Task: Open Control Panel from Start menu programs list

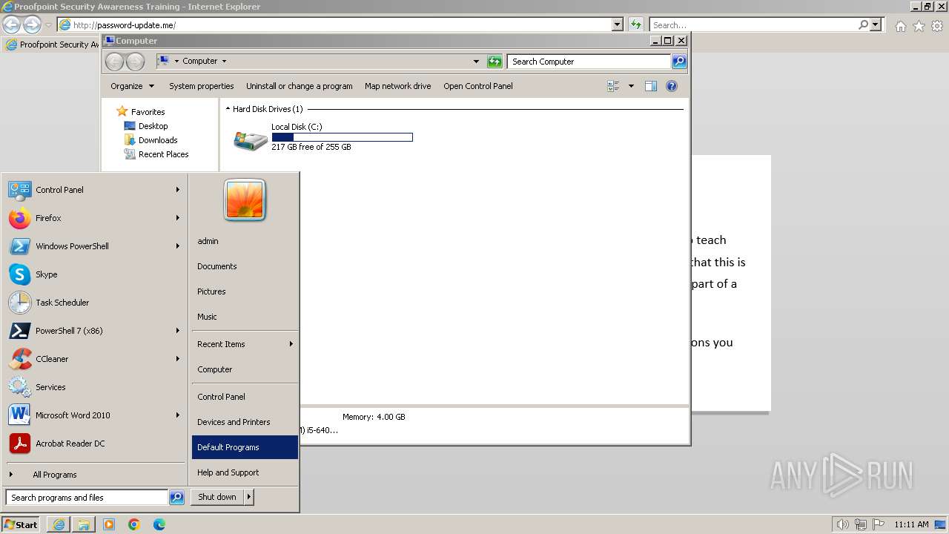Action: pos(93,190)
